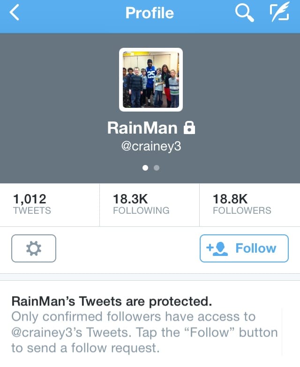The width and height of the screenshot is (300, 367).
Task: Tap the TWEETS label under 1,012
Action: tap(32, 210)
